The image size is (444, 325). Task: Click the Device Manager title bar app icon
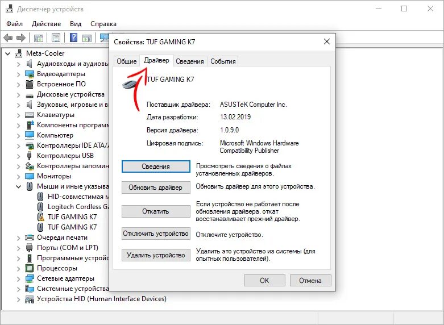(x=9, y=9)
